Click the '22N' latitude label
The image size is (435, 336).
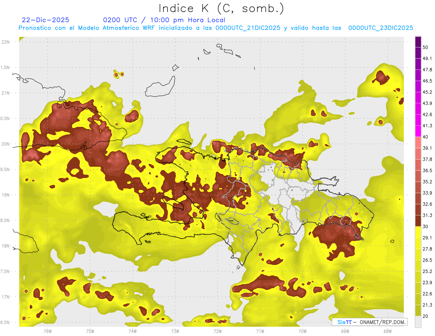point(5,42)
